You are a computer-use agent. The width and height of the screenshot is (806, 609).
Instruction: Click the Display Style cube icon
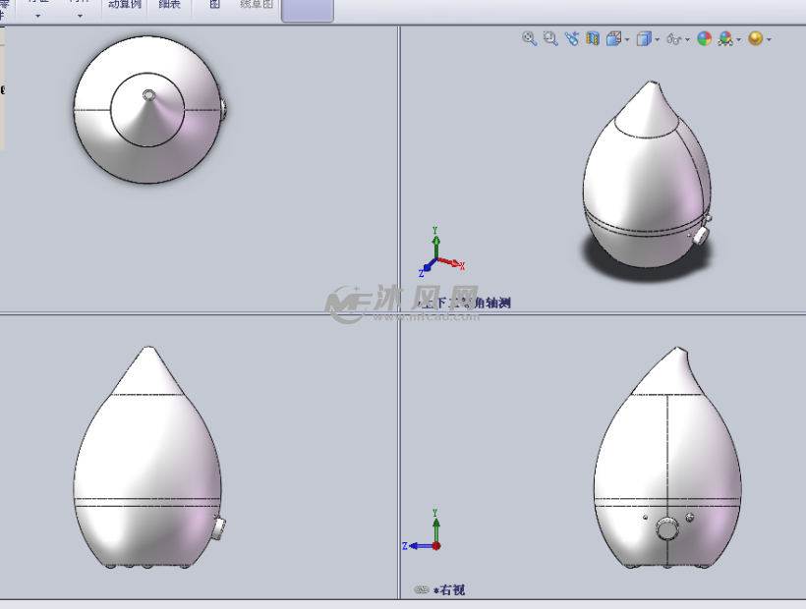[x=644, y=39]
